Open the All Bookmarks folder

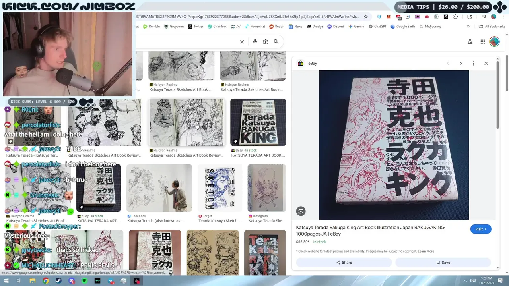pyautogui.click(x=492, y=27)
